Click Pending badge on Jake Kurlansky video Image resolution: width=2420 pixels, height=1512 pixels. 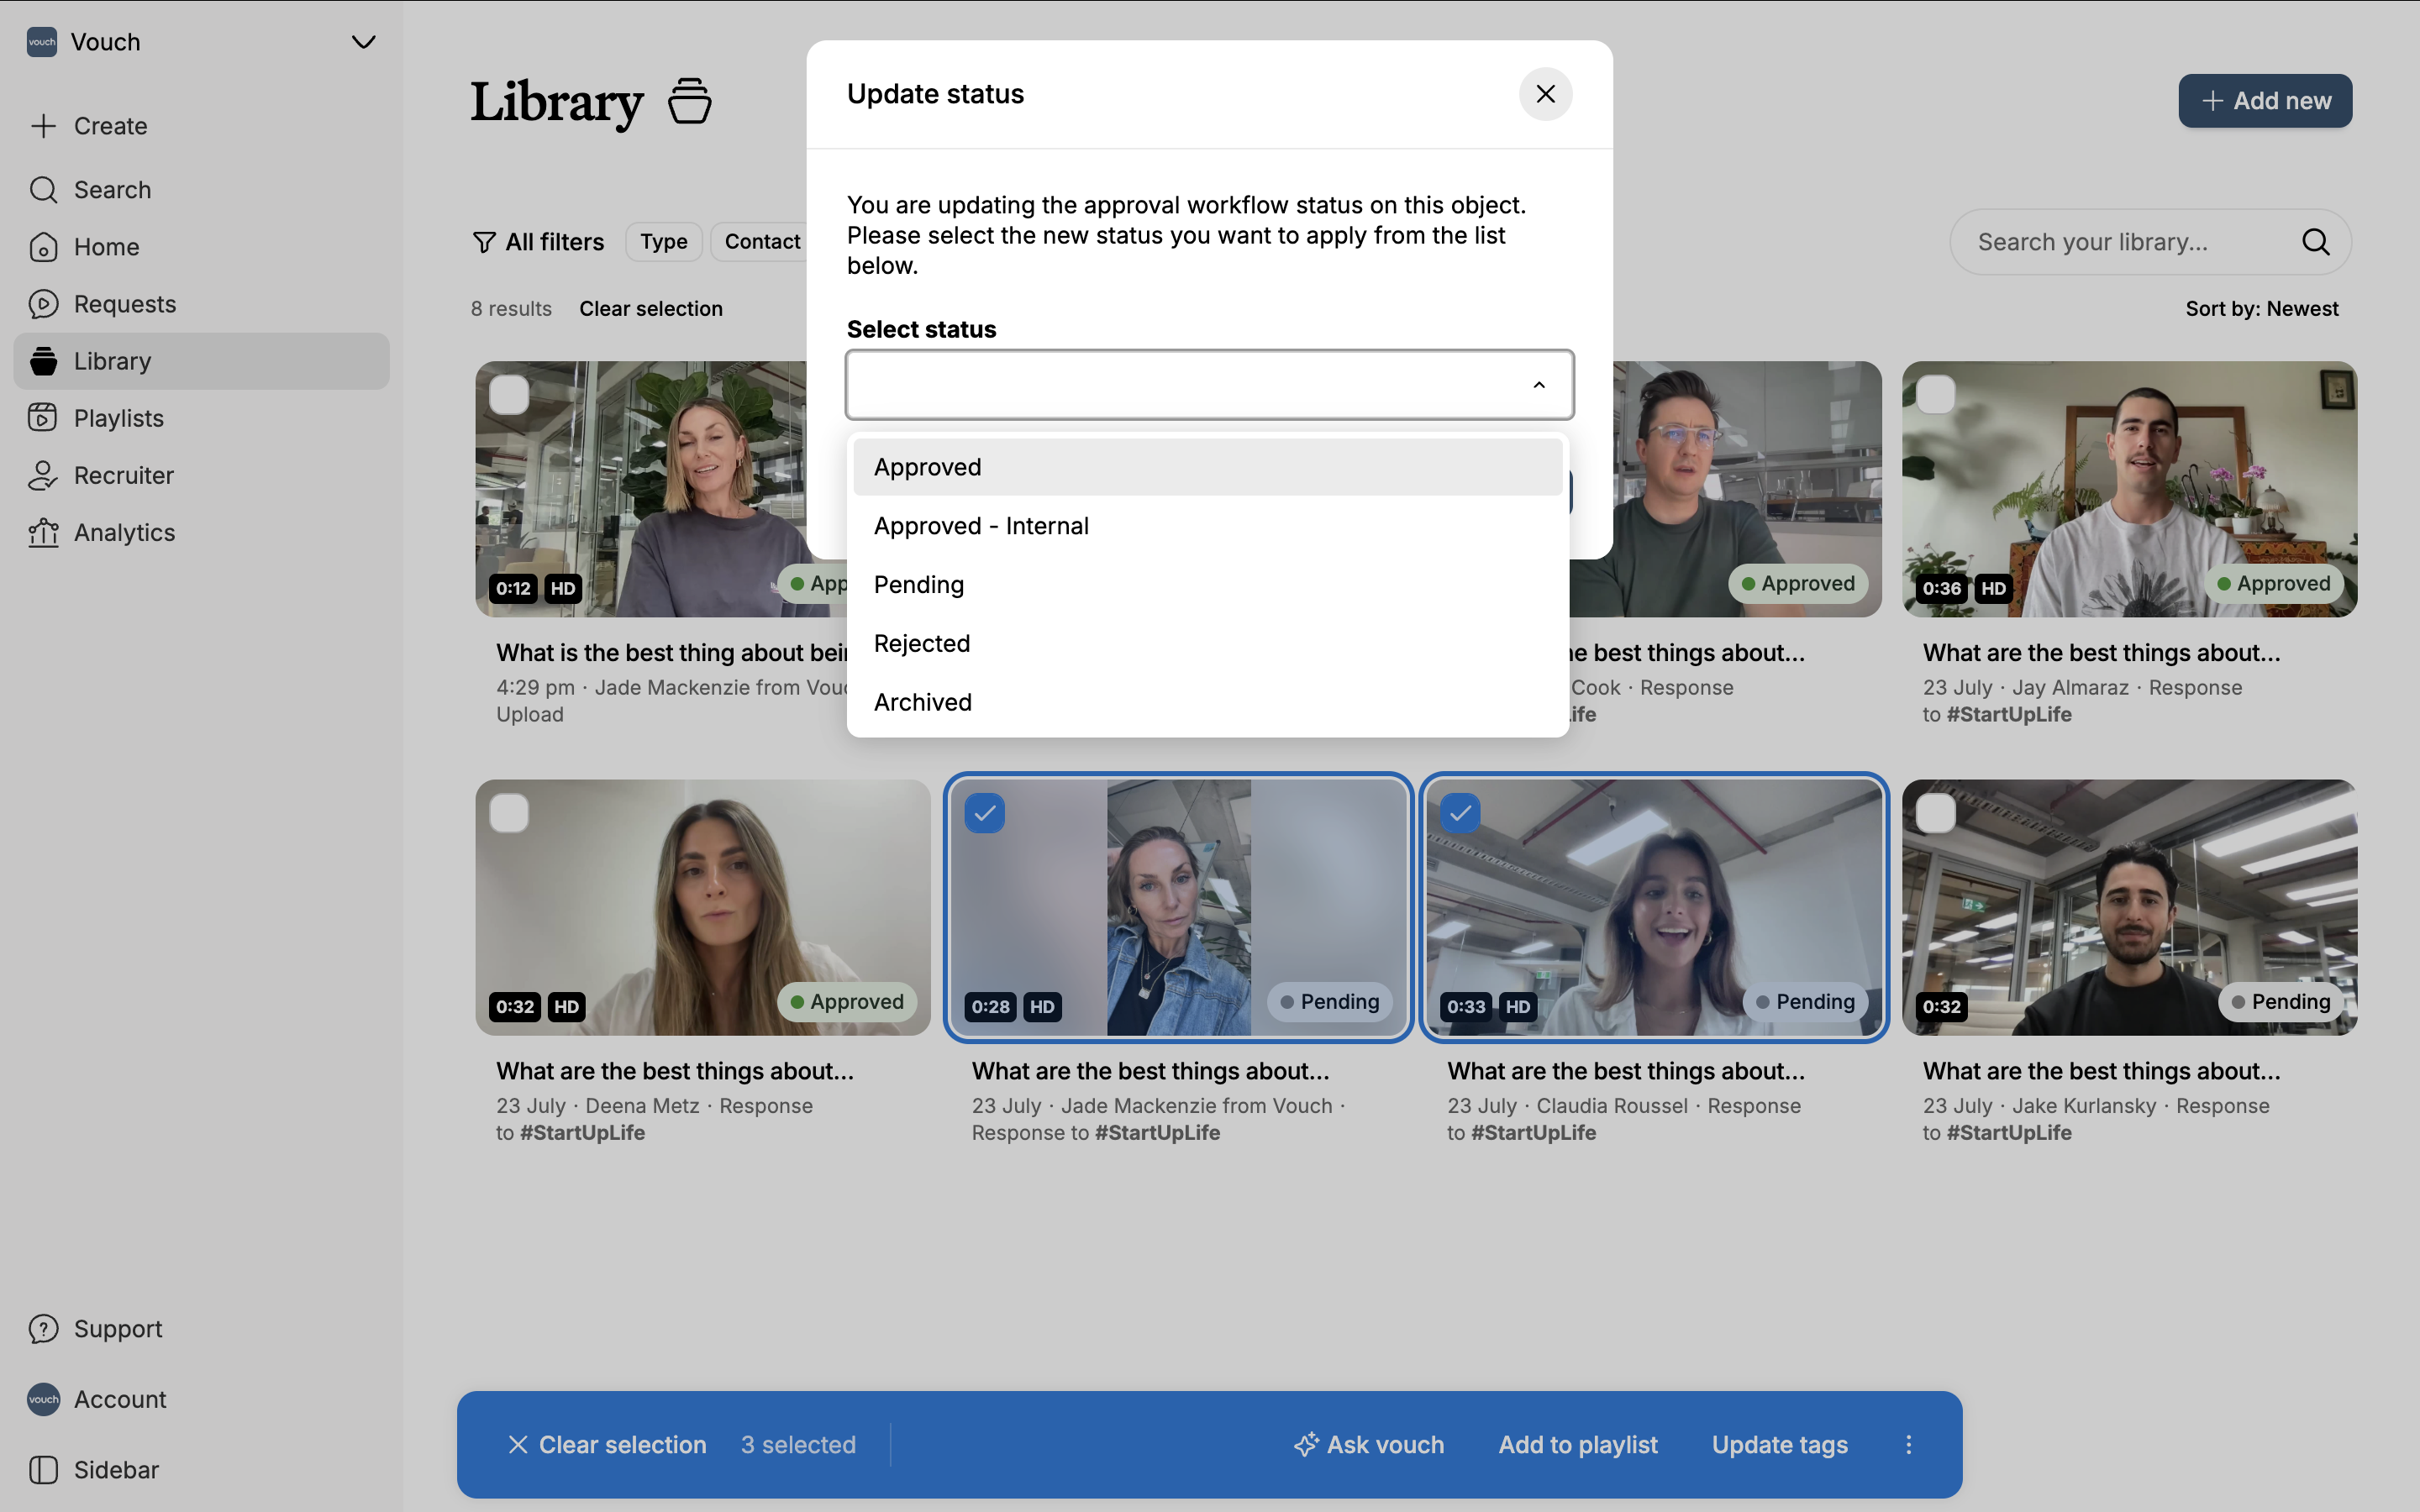pyautogui.click(x=2280, y=1002)
